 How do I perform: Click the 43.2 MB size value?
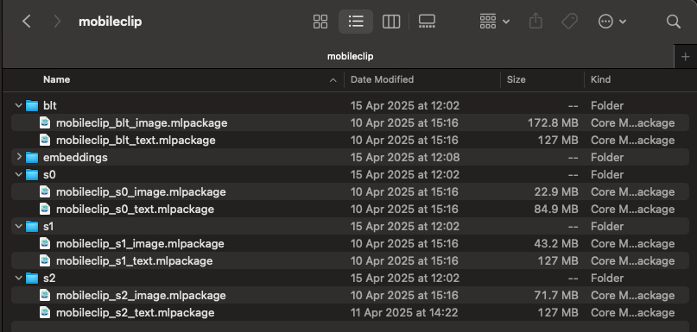[556, 244]
